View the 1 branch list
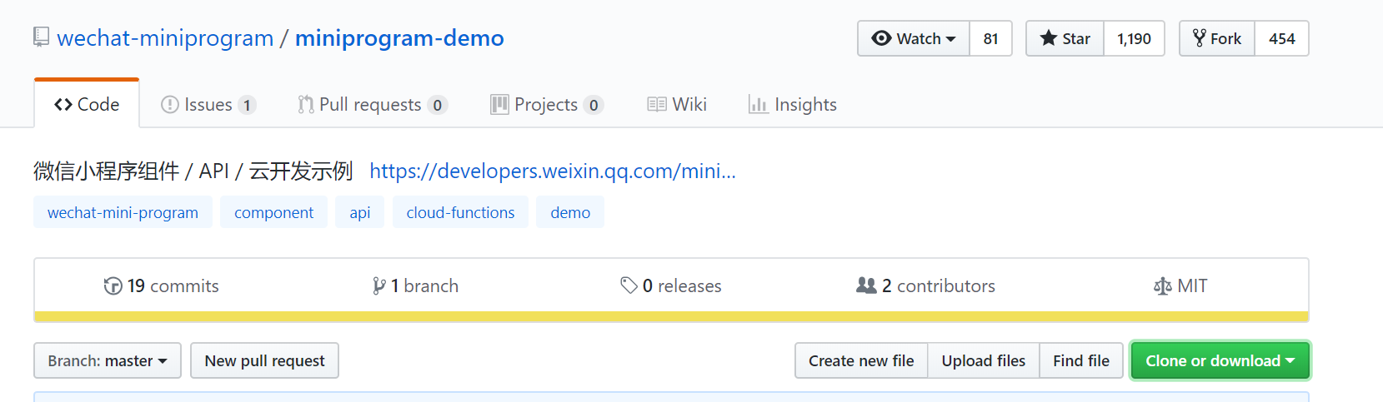 point(415,285)
